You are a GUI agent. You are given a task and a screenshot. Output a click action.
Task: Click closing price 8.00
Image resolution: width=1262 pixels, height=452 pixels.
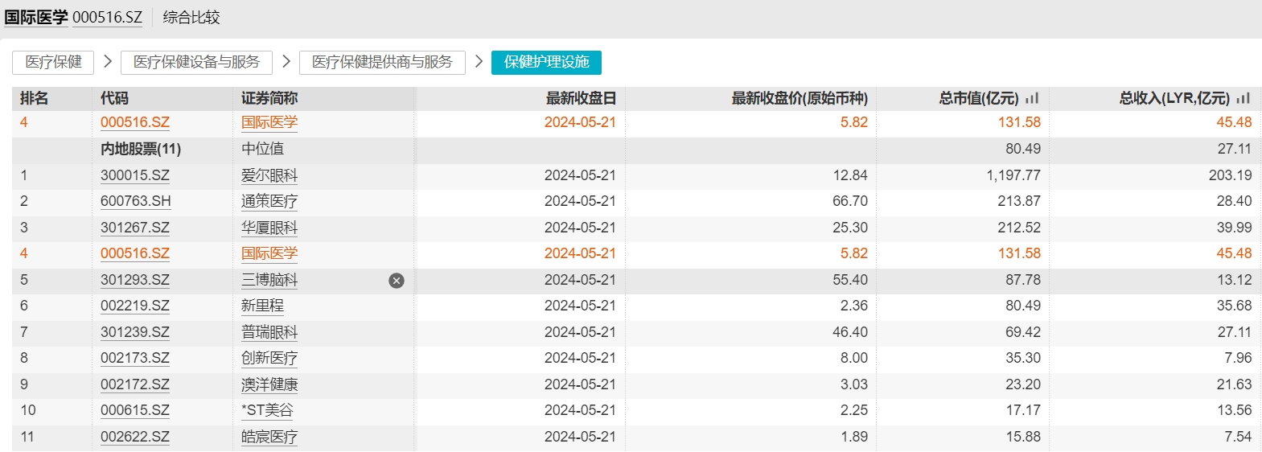[x=854, y=358]
